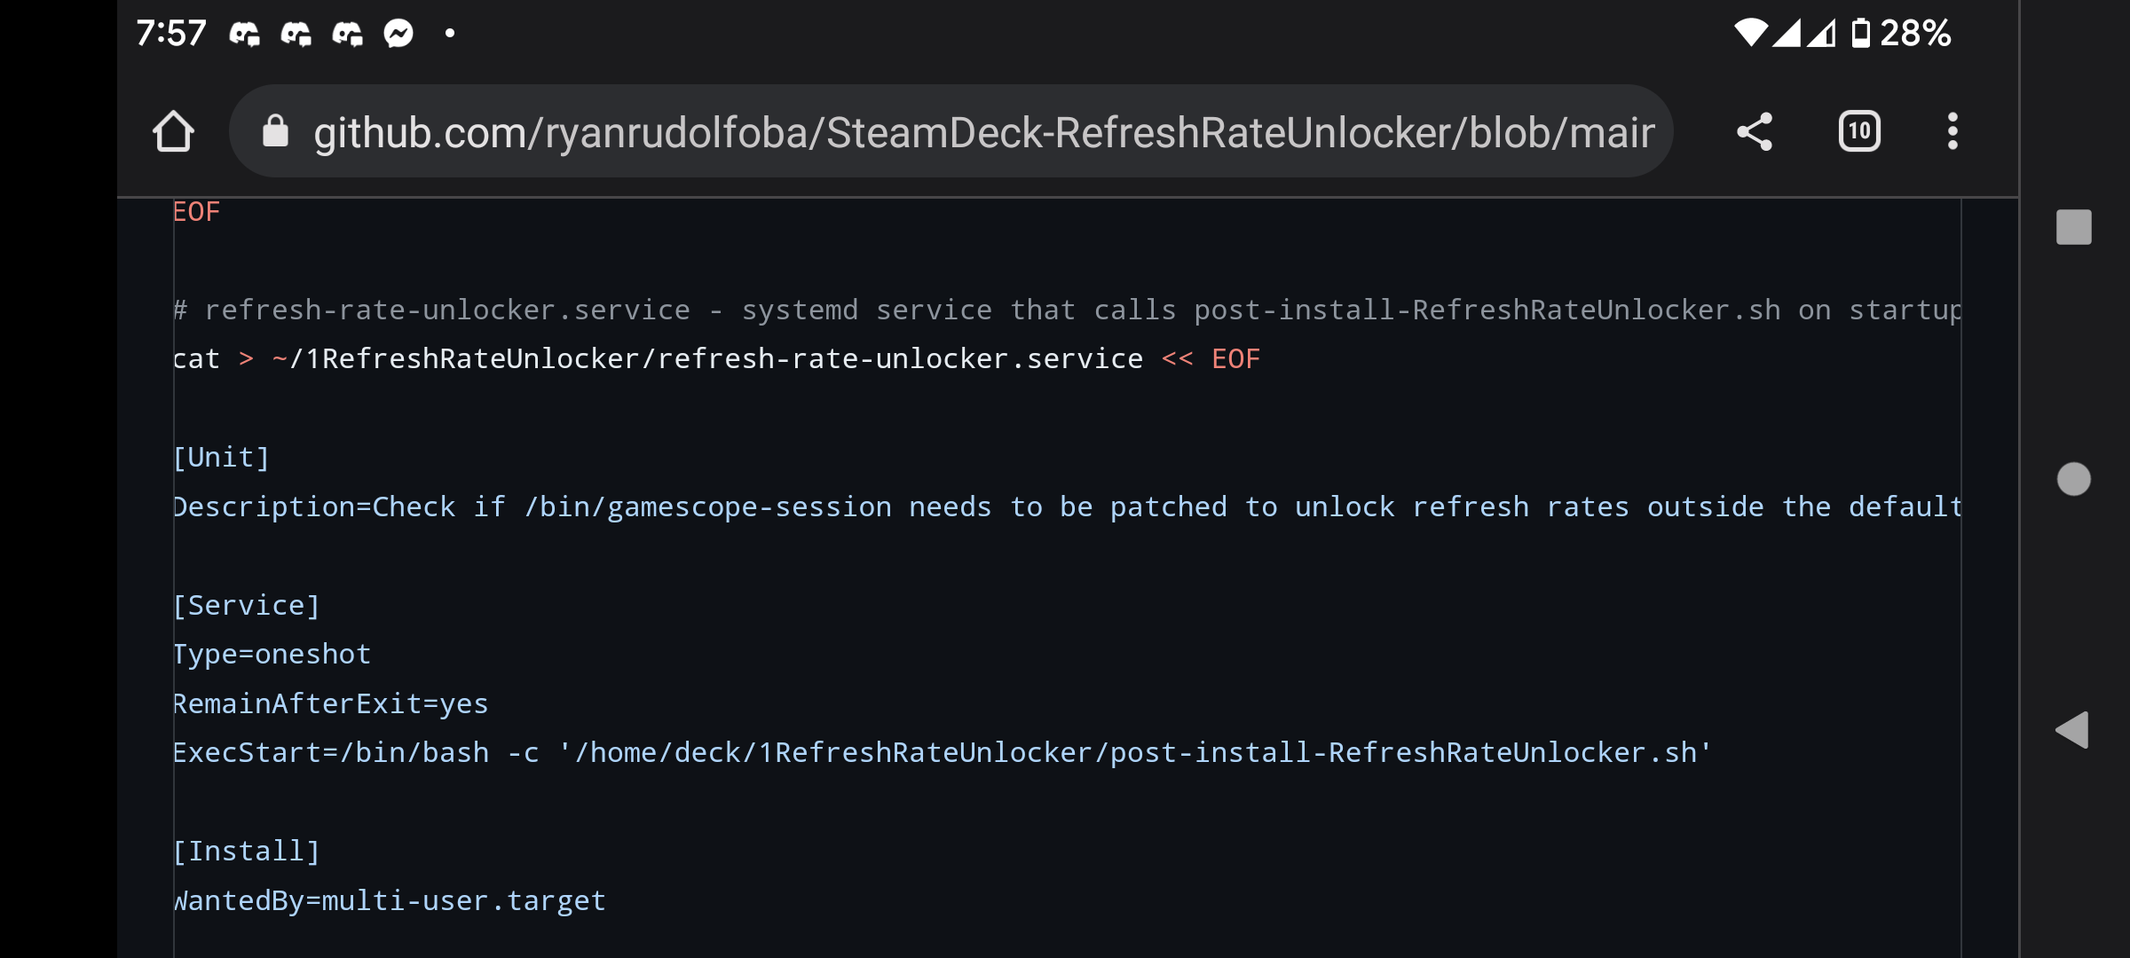This screenshot has width=2130, height=958.
Task: Tap the Android Recents square navigation button
Action: click(2074, 227)
